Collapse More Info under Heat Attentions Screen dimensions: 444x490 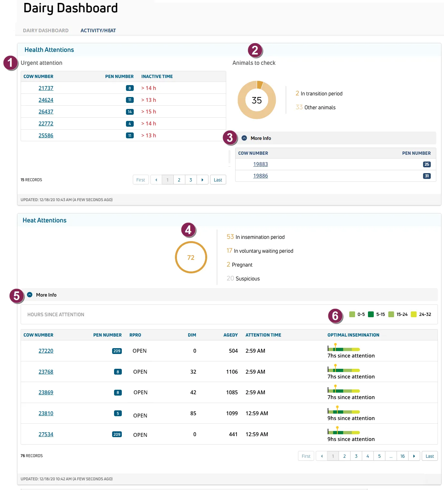pos(30,295)
